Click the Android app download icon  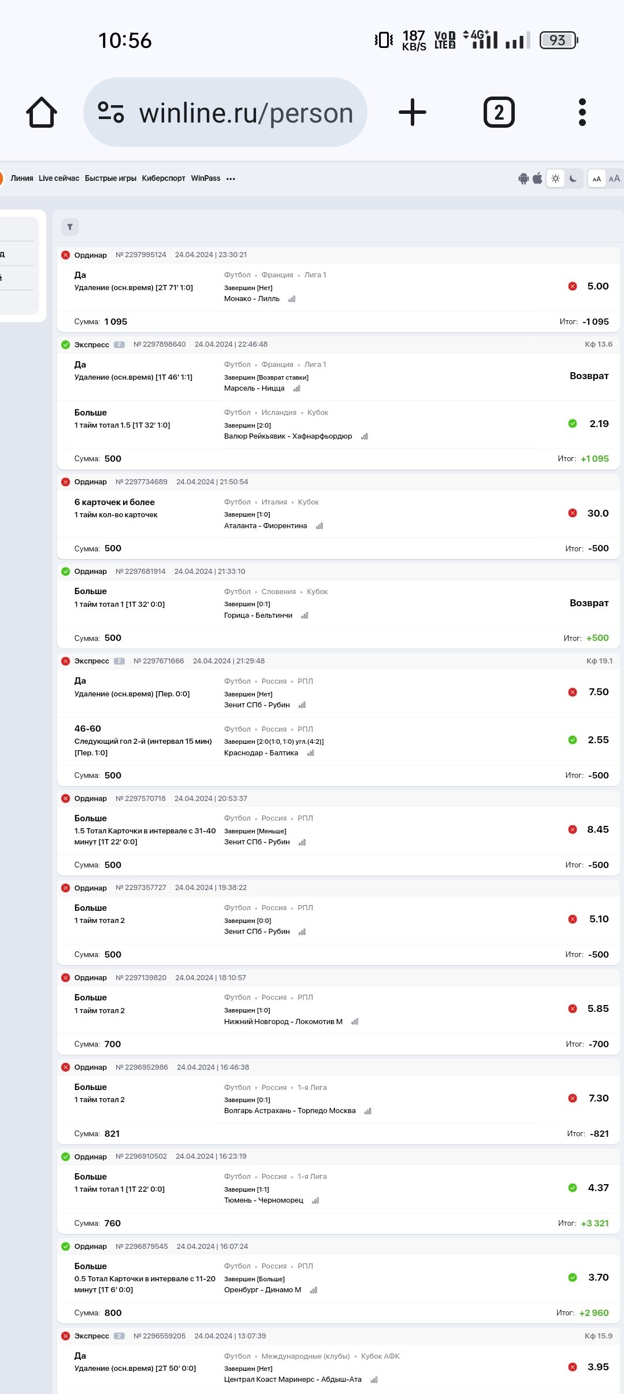coord(523,179)
